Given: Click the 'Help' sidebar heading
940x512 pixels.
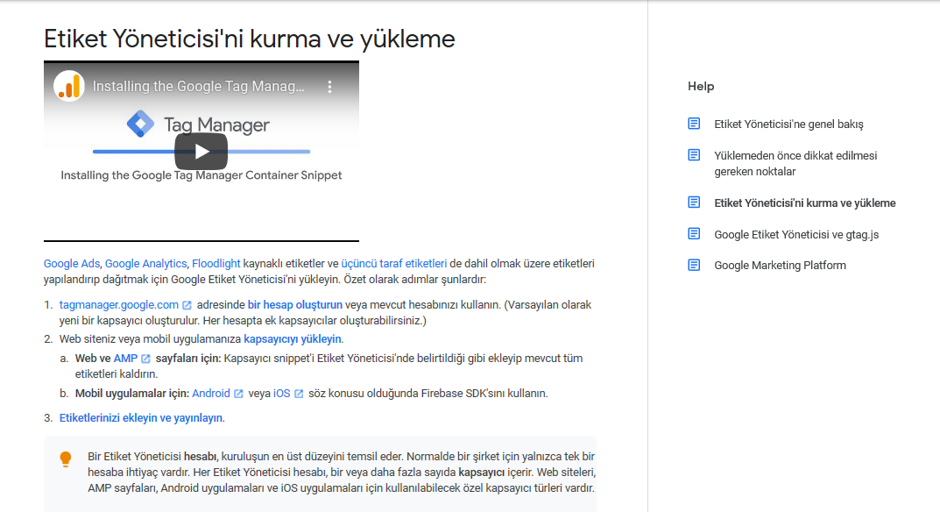Looking at the screenshot, I should [x=701, y=87].
